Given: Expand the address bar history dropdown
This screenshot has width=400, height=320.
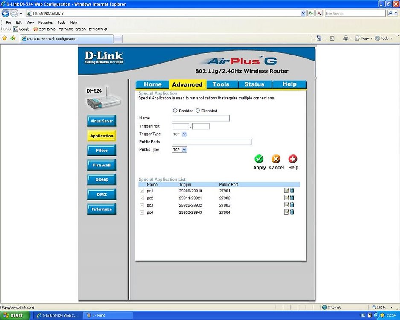Looking at the screenshot, I should tap(303, 13).
